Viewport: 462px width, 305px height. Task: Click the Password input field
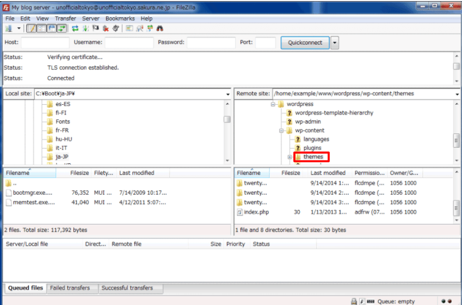point(211,43)
